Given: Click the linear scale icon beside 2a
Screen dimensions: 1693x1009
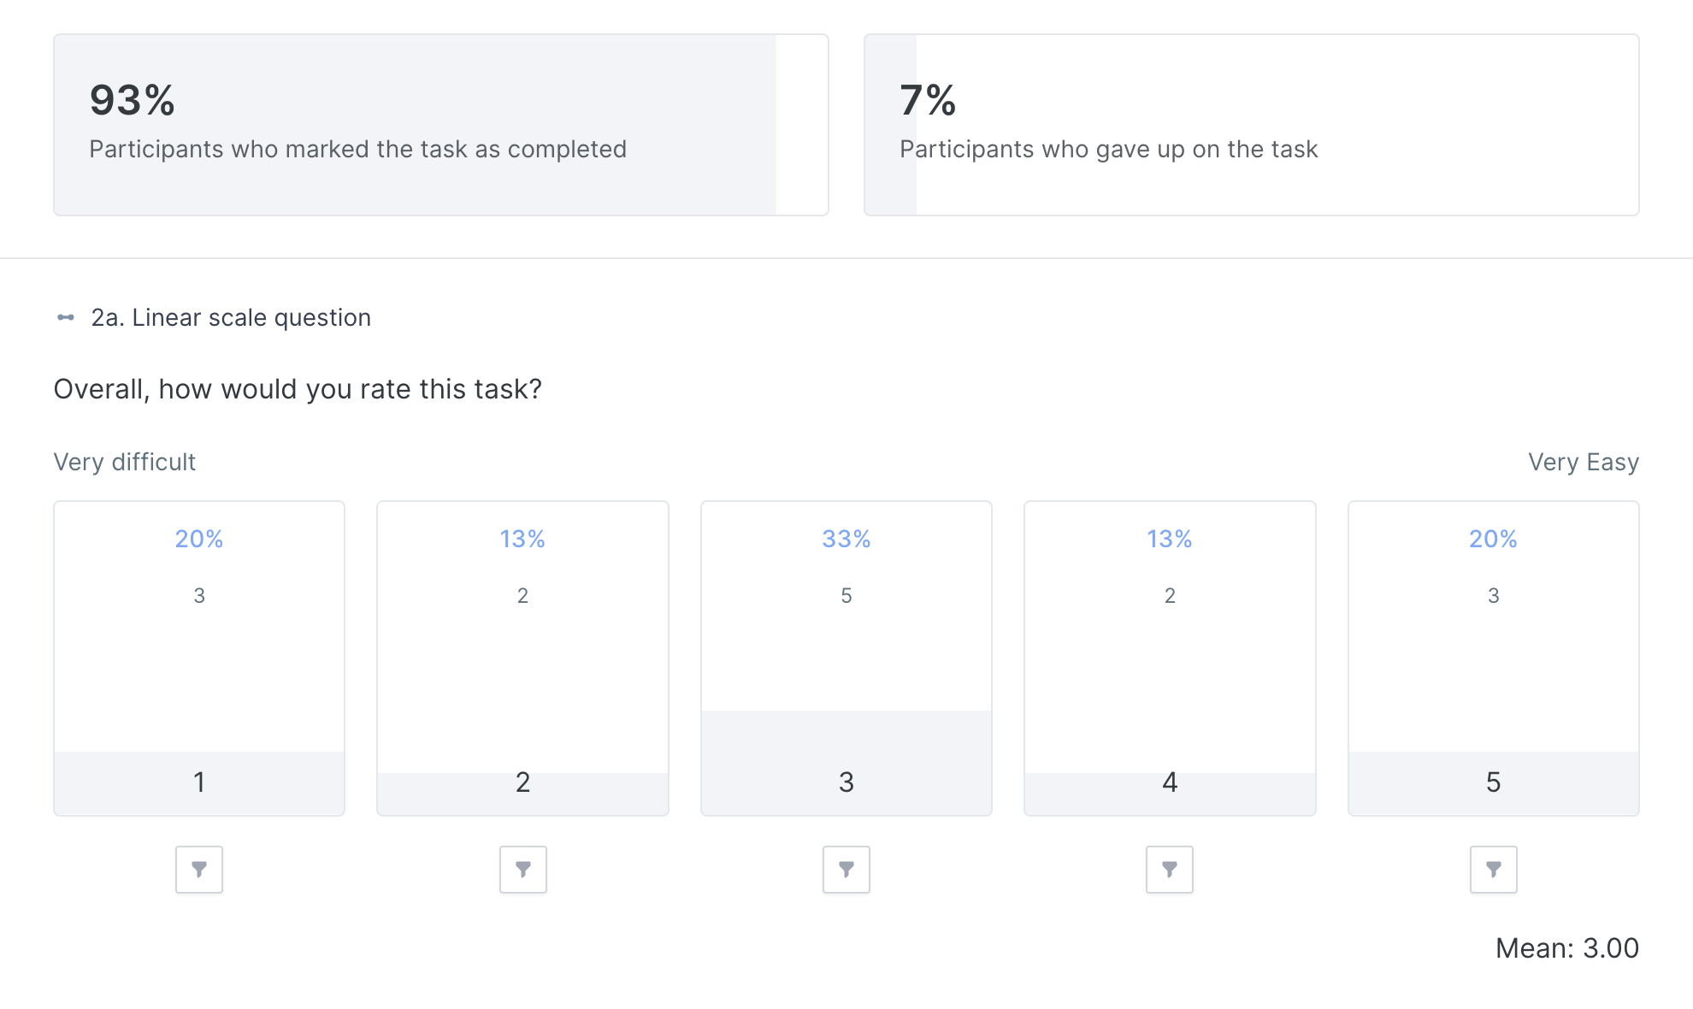Looking at the screenshot, I should pyautogui.click(x=66, y=317).
